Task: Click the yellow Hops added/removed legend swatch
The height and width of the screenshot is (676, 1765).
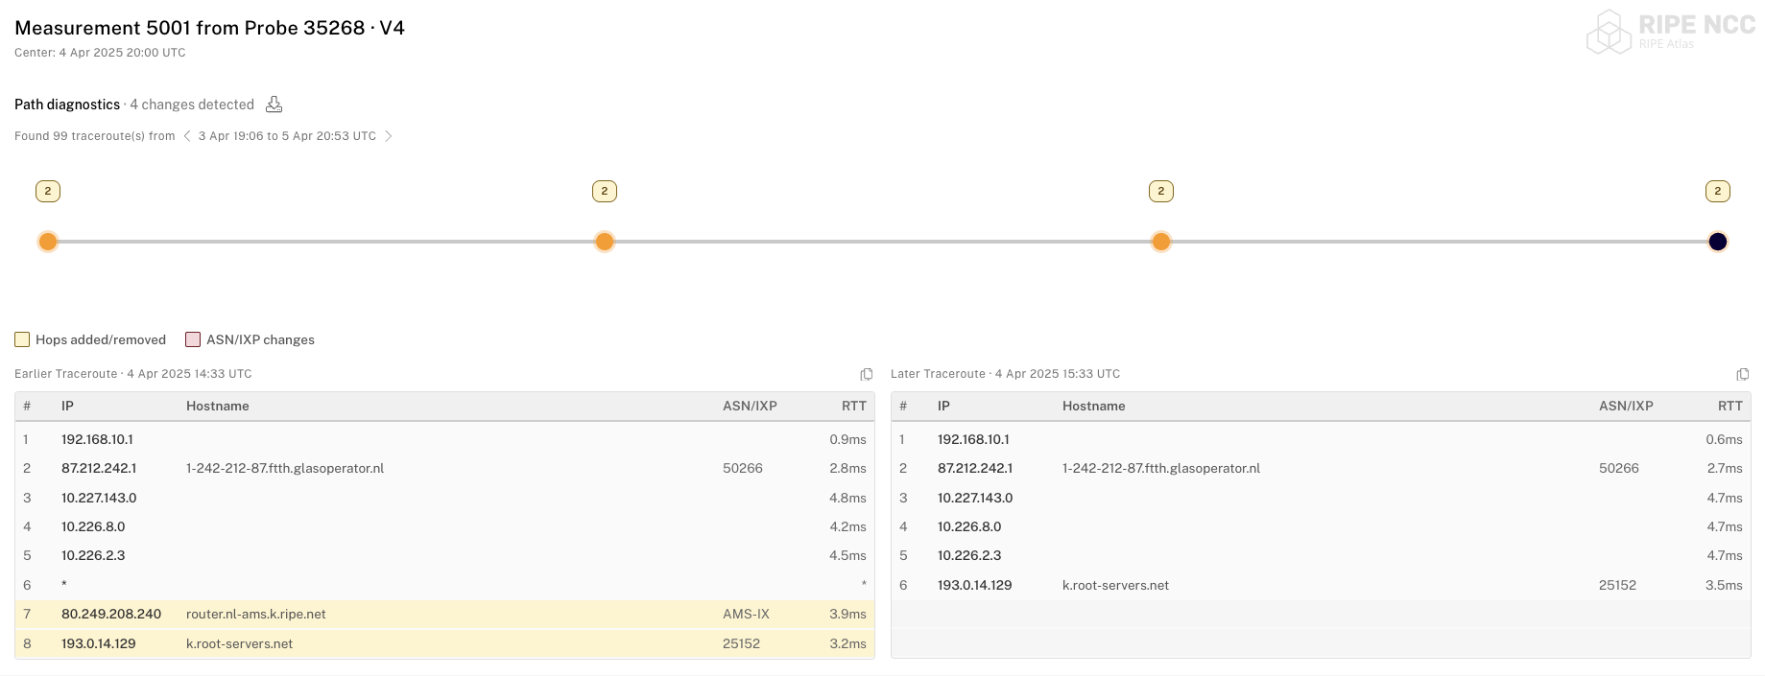Action: [x=22, y=339]
